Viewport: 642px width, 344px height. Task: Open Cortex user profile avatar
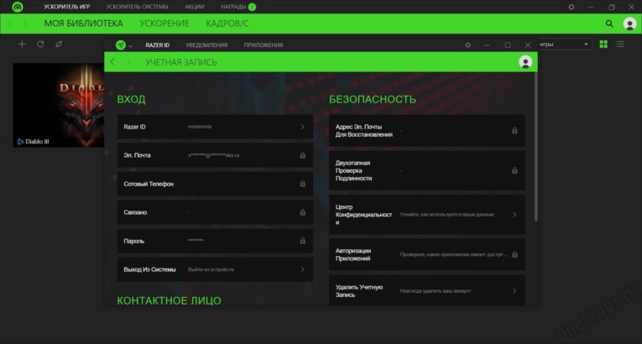click(629, 23)
